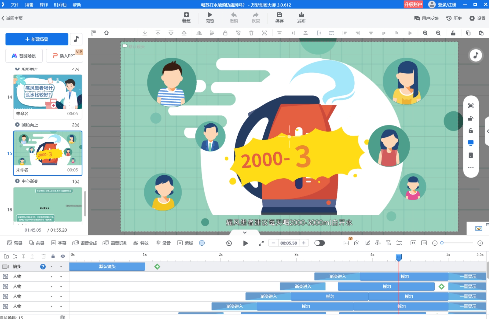
Task: Toggle second dot on 镜头 row
Action: 61,267
